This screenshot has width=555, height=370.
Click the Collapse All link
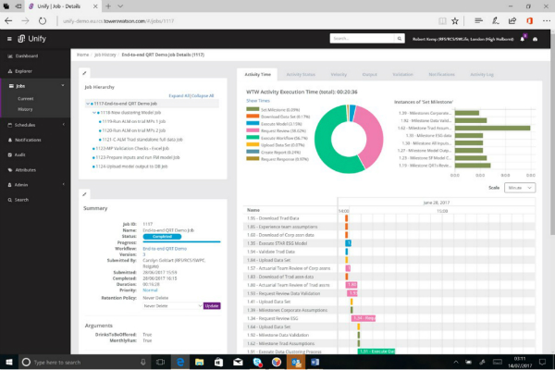click(202, 96)
